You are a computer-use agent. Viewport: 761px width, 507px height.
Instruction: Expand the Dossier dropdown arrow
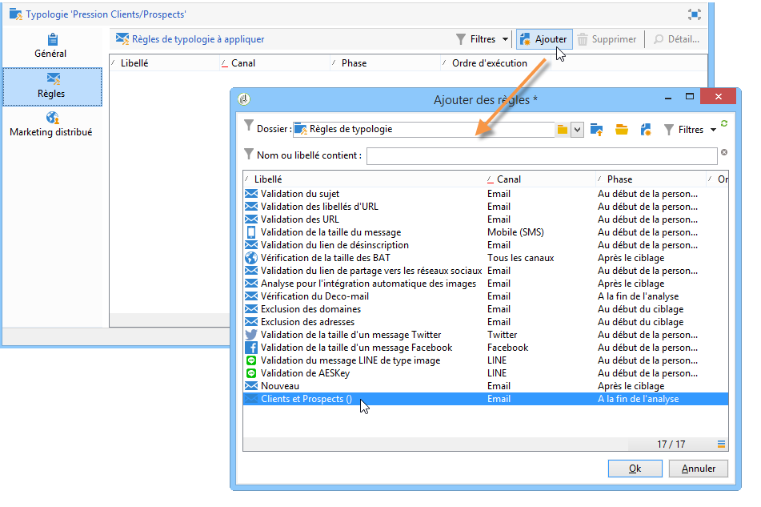click(x=577, y=130)
